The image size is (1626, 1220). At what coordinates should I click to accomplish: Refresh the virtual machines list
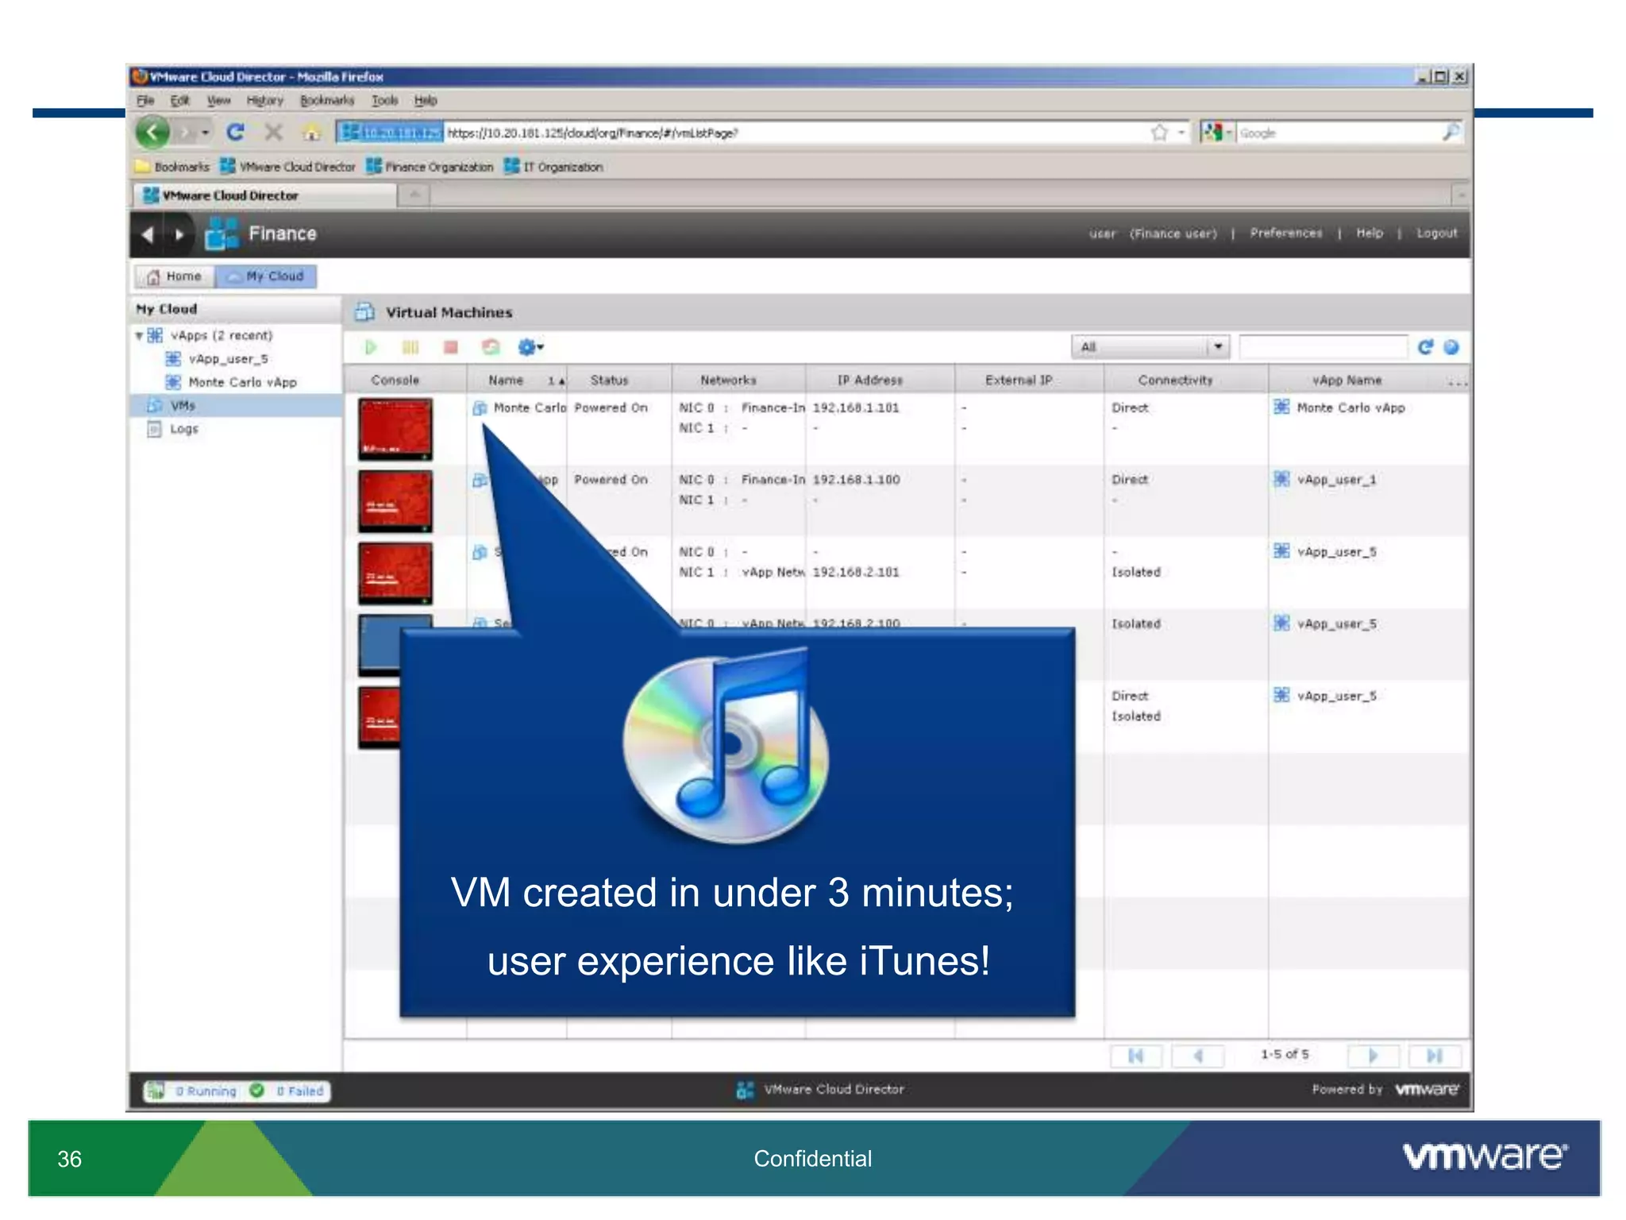point(1425,347)
